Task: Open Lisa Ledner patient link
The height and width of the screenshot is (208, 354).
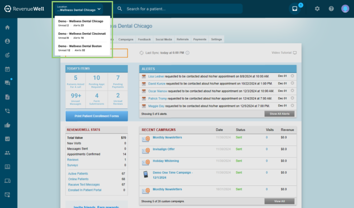Action: 156,76
